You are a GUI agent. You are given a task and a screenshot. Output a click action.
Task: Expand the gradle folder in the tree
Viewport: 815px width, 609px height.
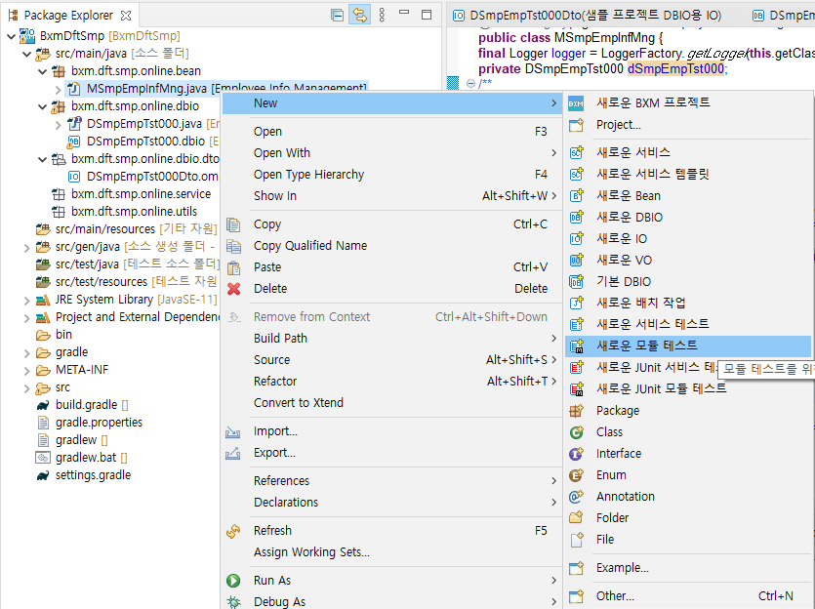tap(26, 352)
